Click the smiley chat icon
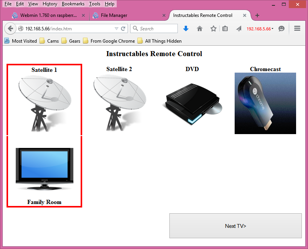 (282, 29)
